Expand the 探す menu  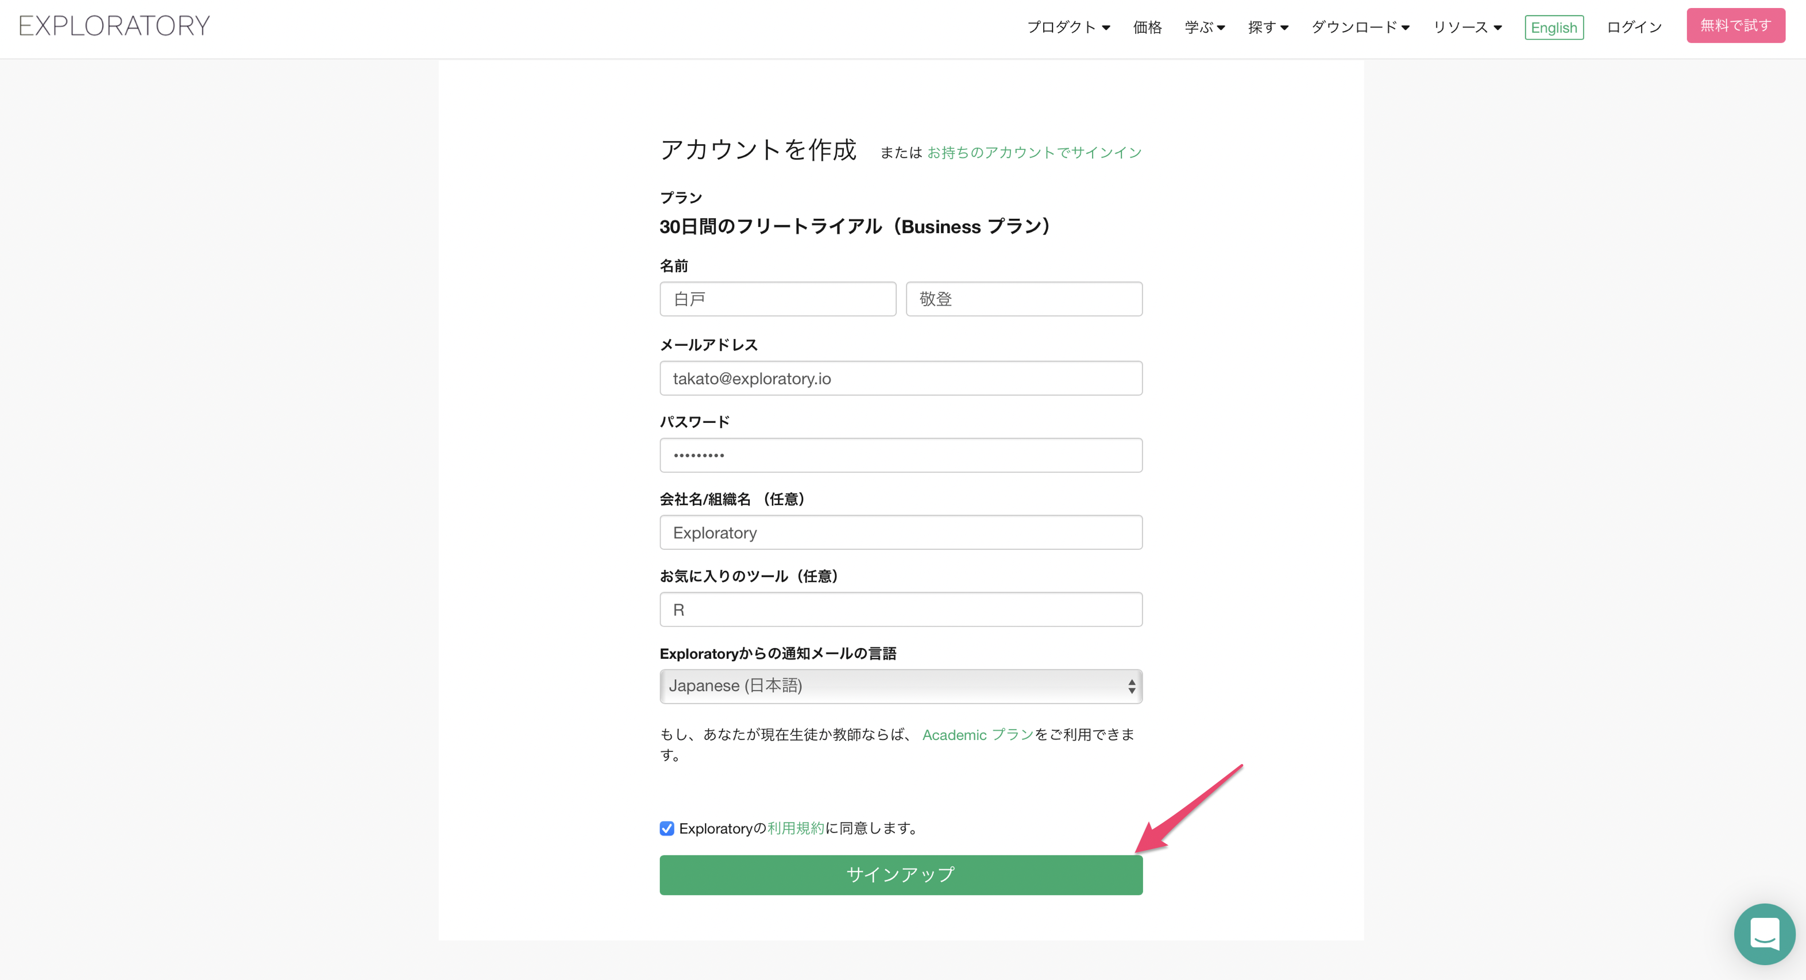pyautogui.click(x=1268, y=28)
